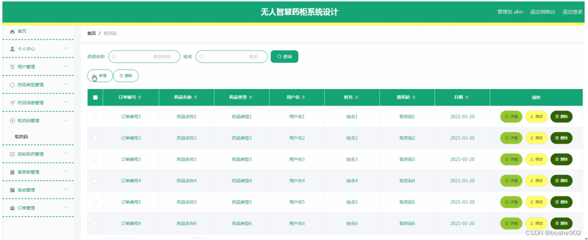
Task: Expand the 药品类型管理 chevron
Action: [x=66, y=84]
